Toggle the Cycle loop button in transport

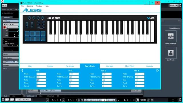pos(100,100)
